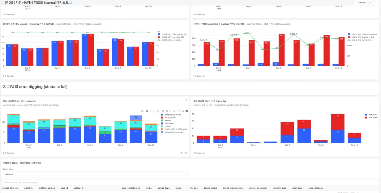Open the three-dot menu of error chart
This screenshot has height=193, width=381.
click(186, 100)
